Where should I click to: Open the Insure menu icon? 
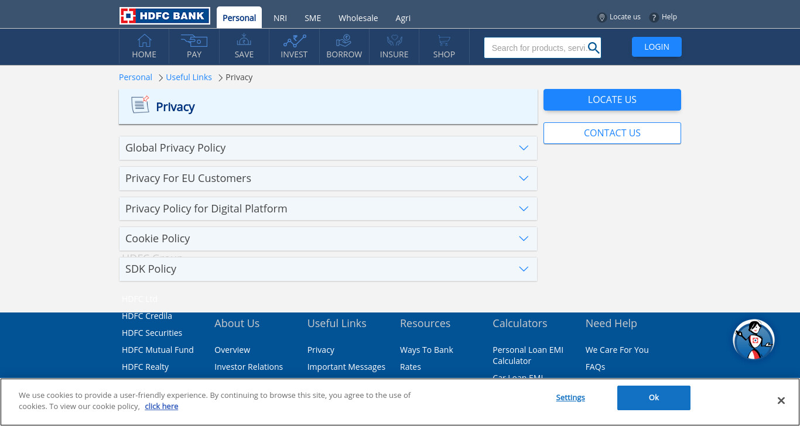[x=394, y=40]
